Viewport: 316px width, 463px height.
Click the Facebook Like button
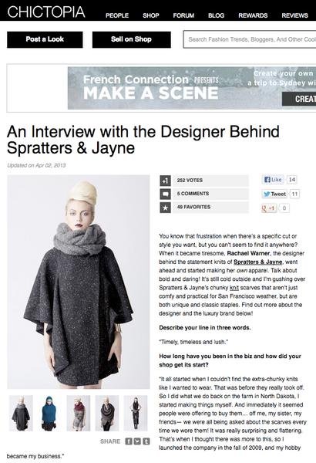(x=273, y=180)
